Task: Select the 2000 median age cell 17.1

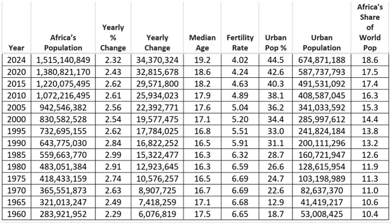Action: click(x=202, y=119)
